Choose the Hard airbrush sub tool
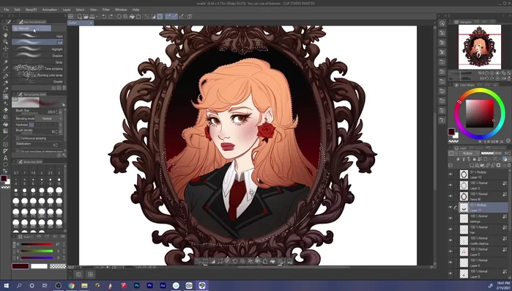This screenshot has height=291, width=512. (37, 36)
